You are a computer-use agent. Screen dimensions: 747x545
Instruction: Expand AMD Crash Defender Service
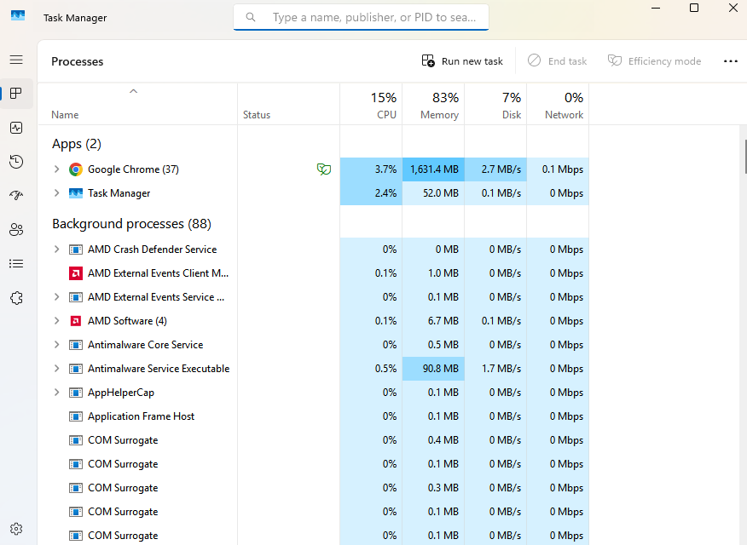click(x=56, y=250)
